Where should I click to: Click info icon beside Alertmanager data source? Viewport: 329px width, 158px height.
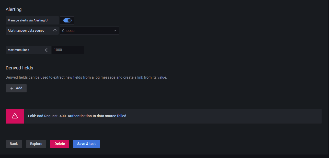click(x=55, y=31)
